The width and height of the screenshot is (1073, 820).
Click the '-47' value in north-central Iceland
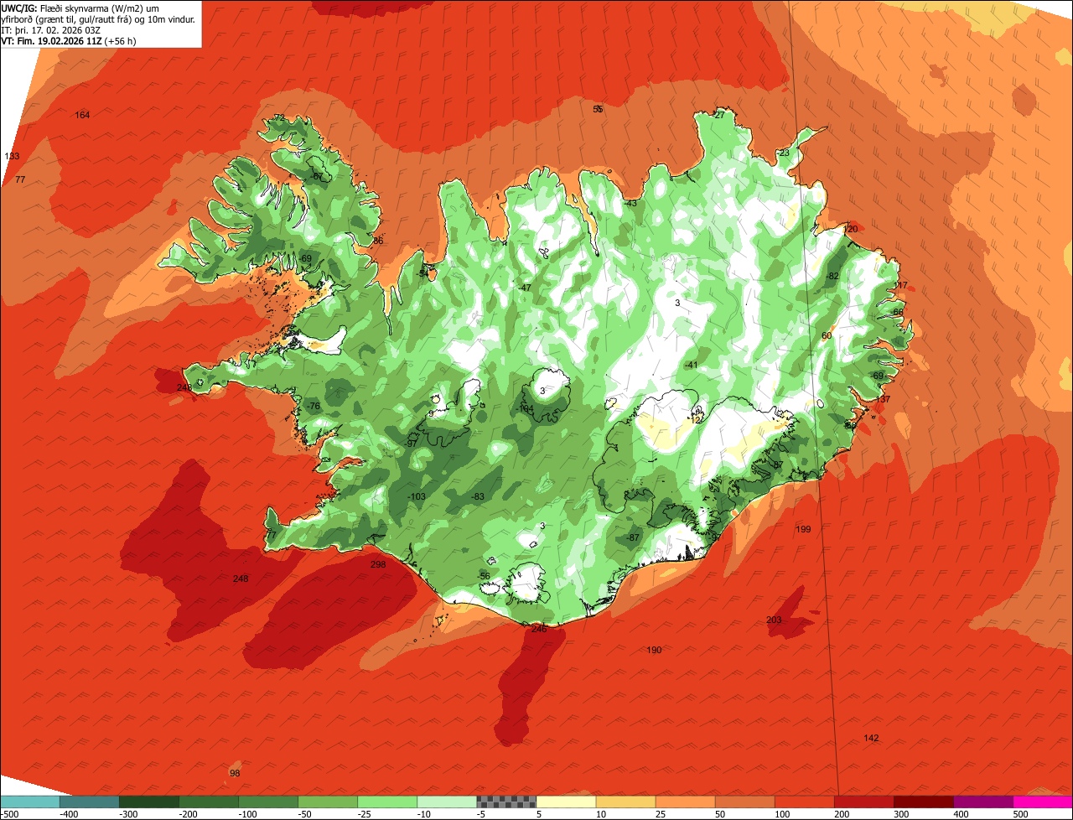[x=525, y=288]
